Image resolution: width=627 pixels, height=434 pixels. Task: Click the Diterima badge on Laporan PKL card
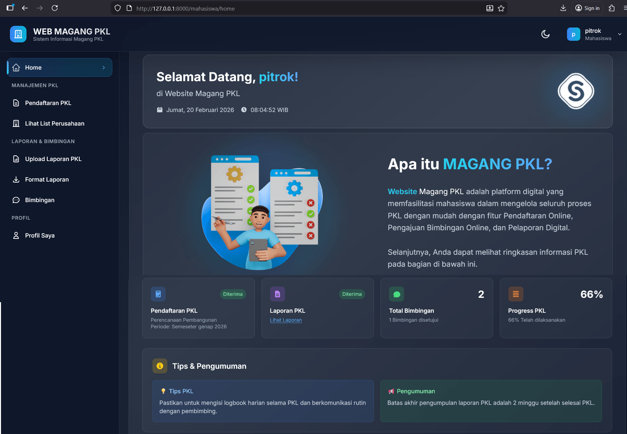click(x=352, y=294)
